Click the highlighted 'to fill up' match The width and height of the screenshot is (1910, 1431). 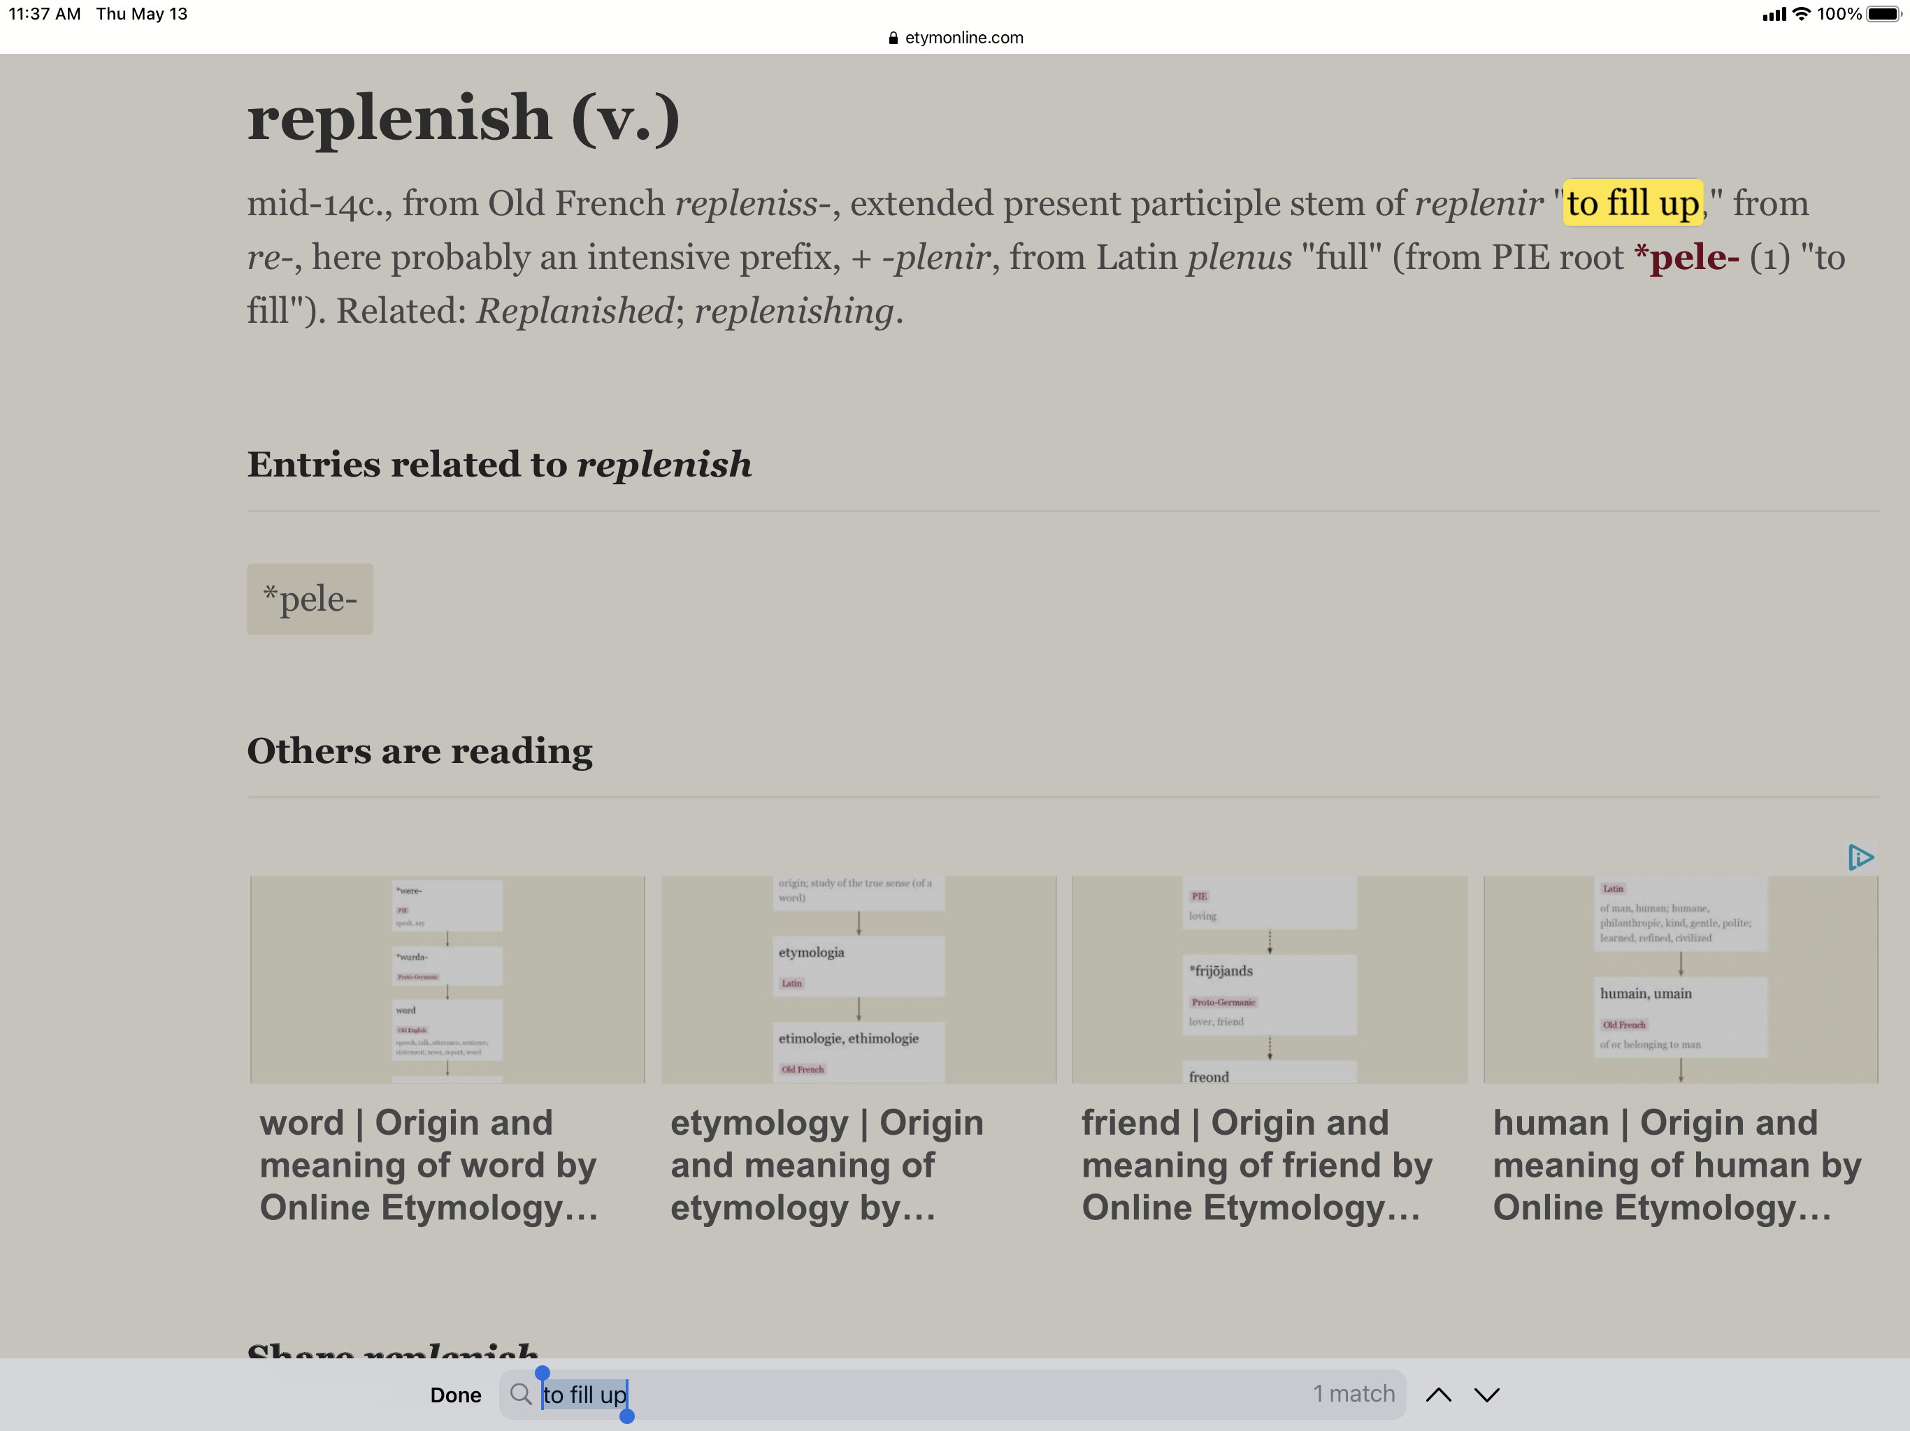tap(1633, 204)
